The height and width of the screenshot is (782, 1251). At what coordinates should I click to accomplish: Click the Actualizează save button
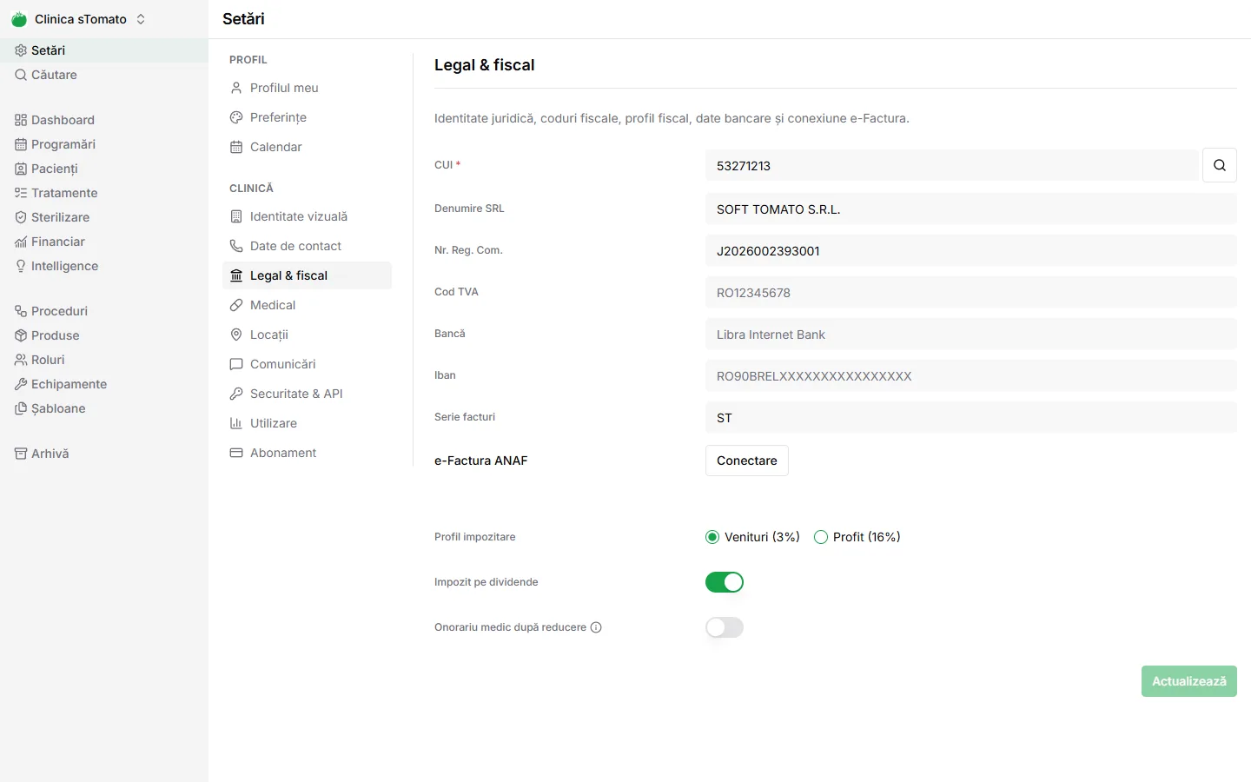pos(1189,681)
